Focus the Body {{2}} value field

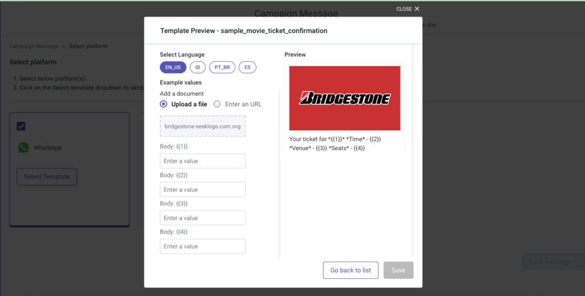point(203,190)
